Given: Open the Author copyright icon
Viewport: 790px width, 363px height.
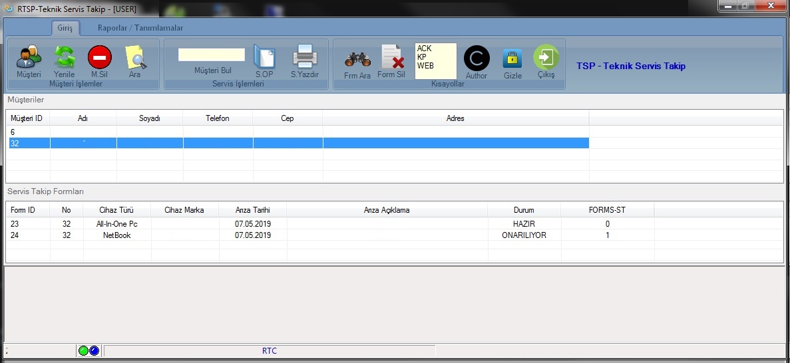Looking at the screenshot, I should point(477,58).
